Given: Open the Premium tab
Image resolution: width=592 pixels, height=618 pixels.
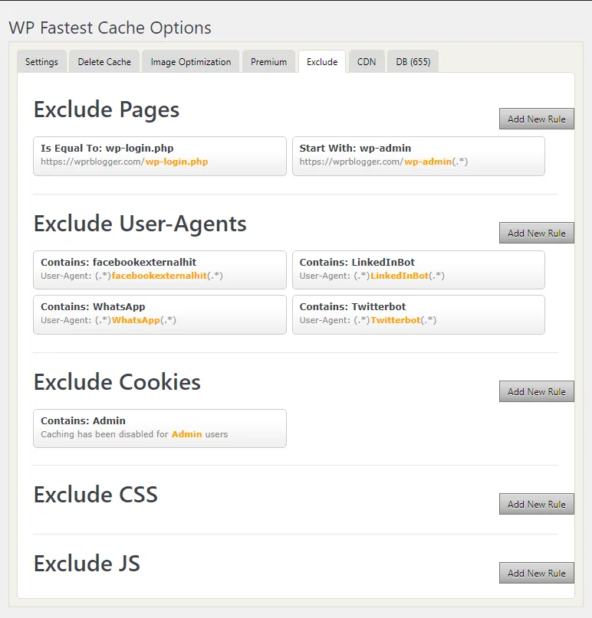Looking at the screenshot, I should pyautogui.click(x=268, y=61).
